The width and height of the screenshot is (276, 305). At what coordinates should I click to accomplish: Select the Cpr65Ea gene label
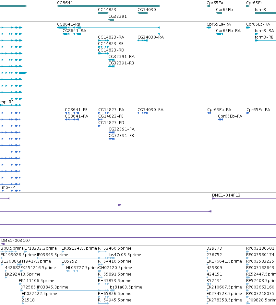click(215, 3)
